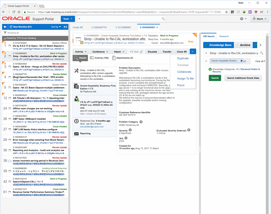
Task: Click the Severity help icon
Action: click(x=130, y=130)
